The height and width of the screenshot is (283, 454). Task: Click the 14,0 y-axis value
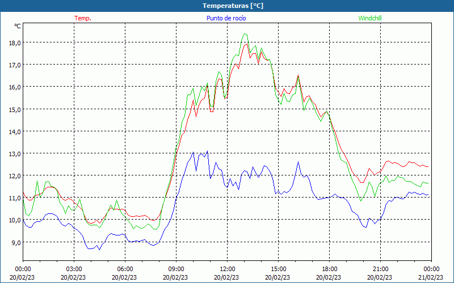[15, 132]
